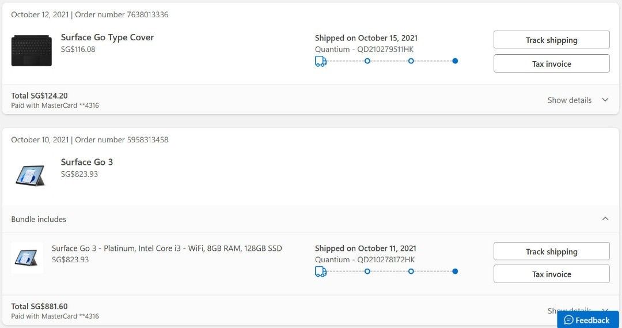
Task: Open the Surface Go Type Cover product link
Action: tap(107, 37)
